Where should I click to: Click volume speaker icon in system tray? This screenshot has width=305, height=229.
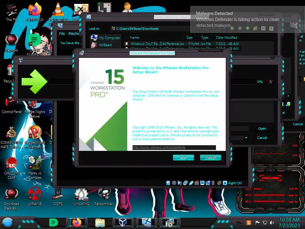click(272, 222)
